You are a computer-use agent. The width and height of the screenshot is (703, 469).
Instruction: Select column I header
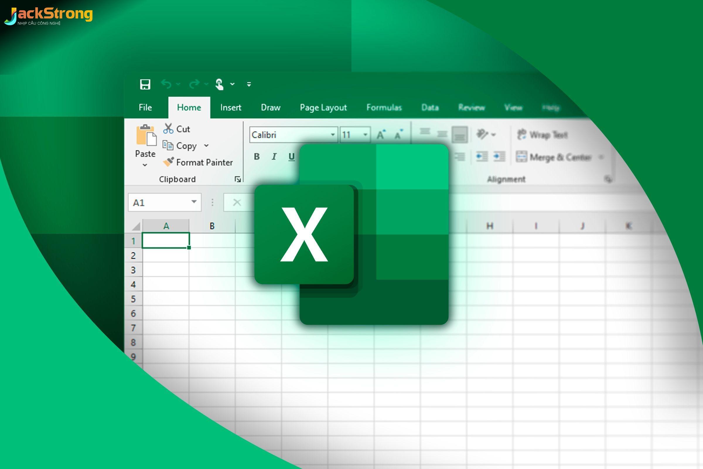pos(536,226)
